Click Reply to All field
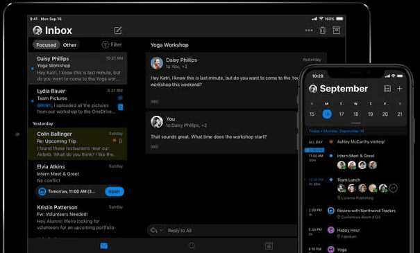The width and height of the screenshot is (420, 253). click(222, 231)
